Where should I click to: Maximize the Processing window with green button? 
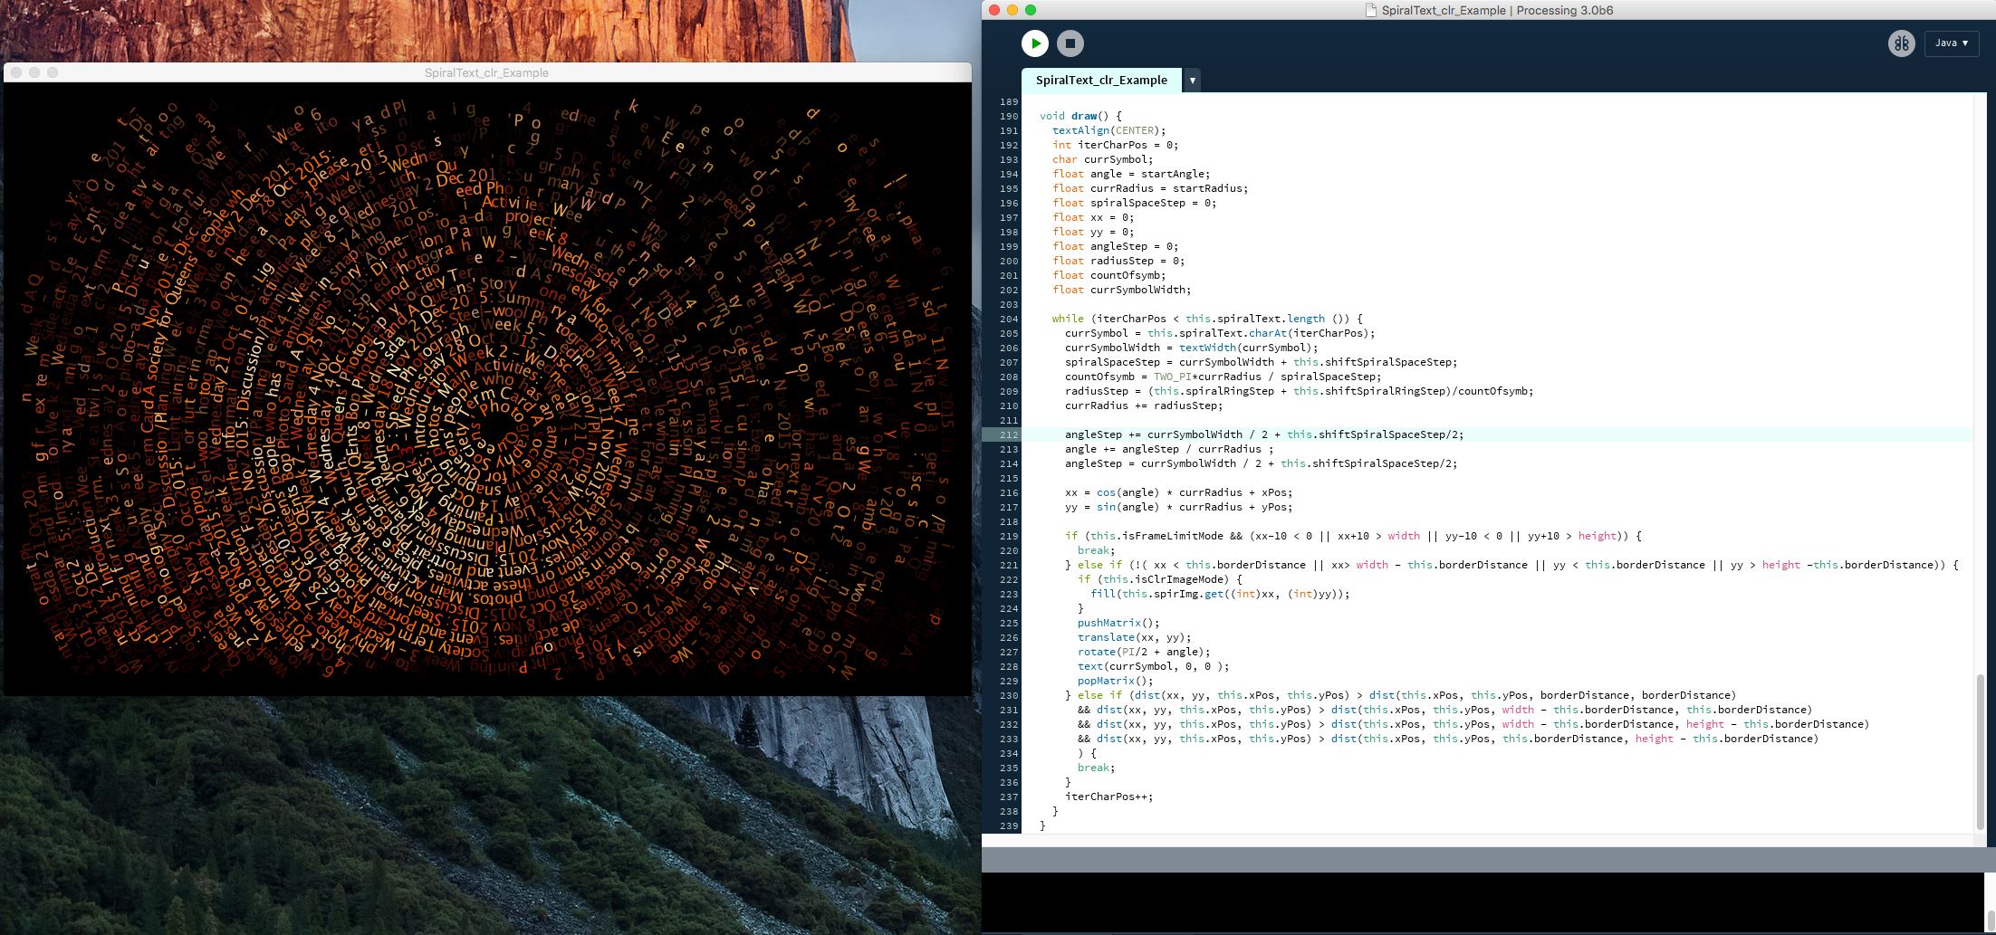(x=1031, y=10)
